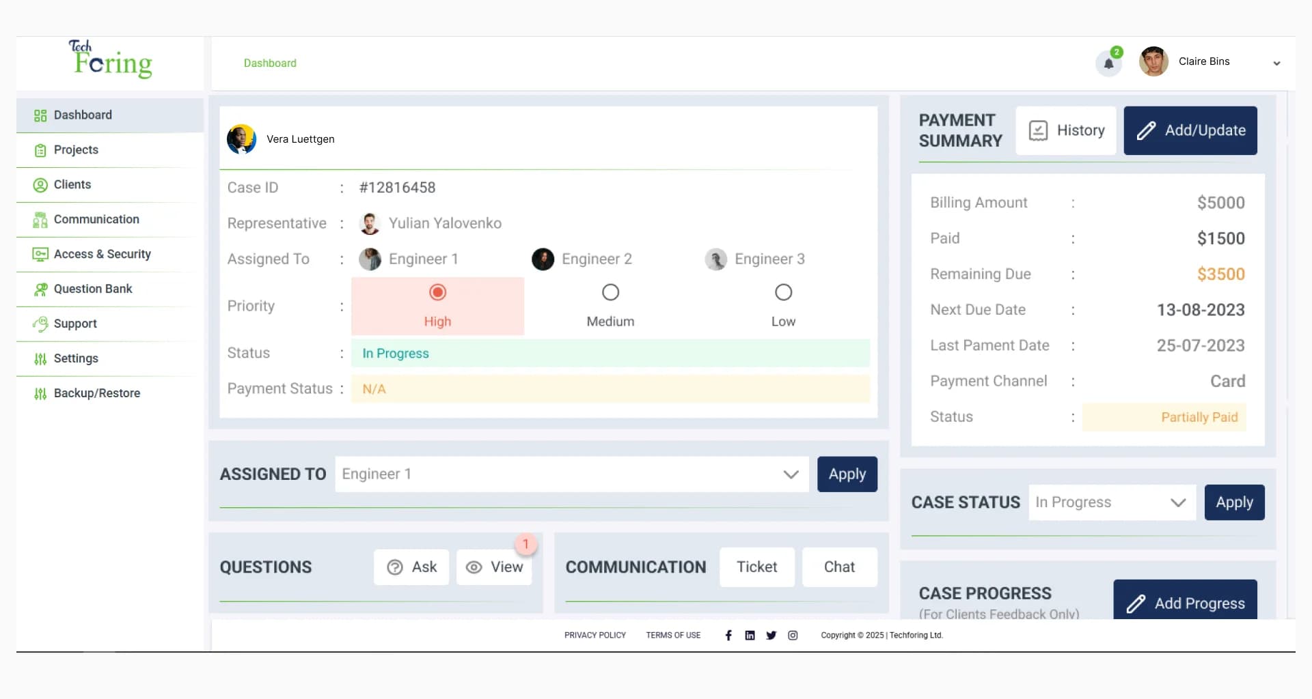Click the LinkedIn footer icon
Screen dimensions: 1312x699
(750, 636)
